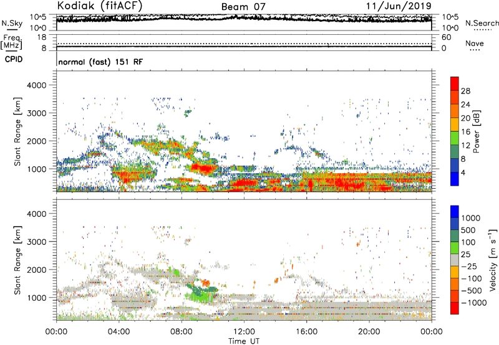Click the bright blue bottom Power colorbar segment
Screen dimensions: 499x345
pos(455,179)
